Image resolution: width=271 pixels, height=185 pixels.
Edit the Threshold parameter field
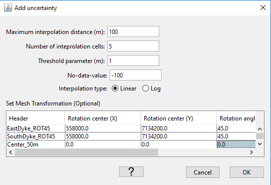133,61
